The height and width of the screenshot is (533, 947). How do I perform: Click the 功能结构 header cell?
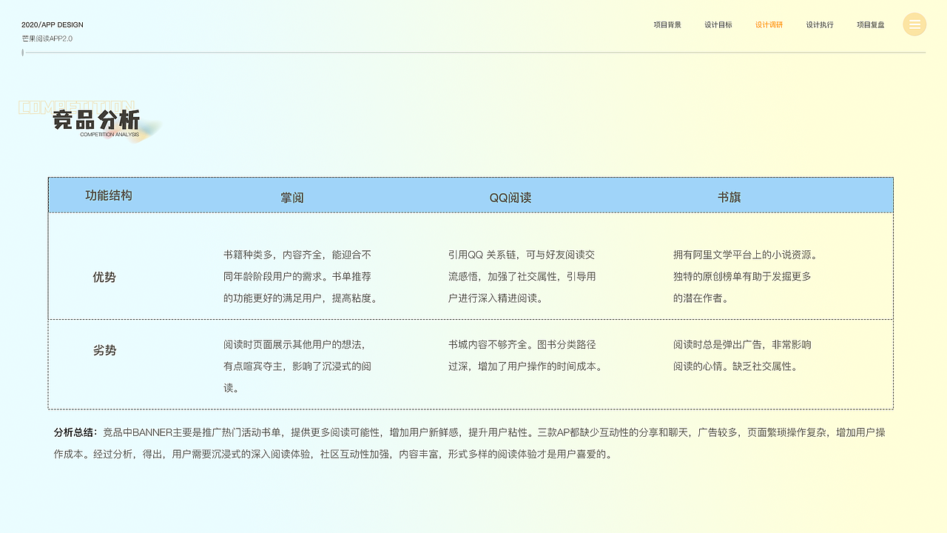click(109, 195)
